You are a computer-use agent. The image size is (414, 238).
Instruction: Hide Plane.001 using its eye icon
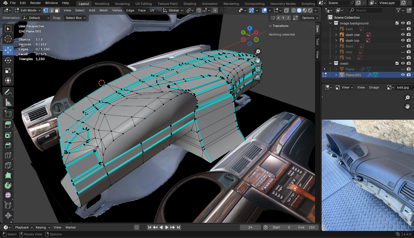[x=403, y=75]
